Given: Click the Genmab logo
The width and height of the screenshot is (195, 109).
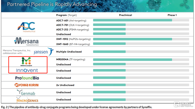Looking at the screenshot, I should 26,93.
